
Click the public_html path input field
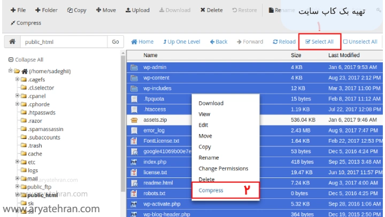pos(63,42)
